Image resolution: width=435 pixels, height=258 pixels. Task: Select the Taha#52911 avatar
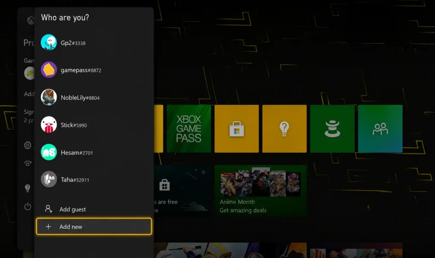(x=49, y=179)
